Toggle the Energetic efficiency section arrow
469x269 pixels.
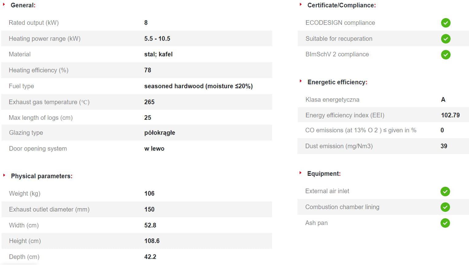tap(300, 81)
